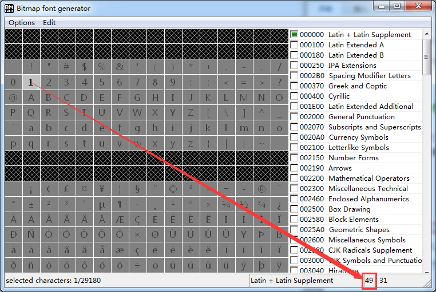Select the yen ¥ character cell

(102, 189)
